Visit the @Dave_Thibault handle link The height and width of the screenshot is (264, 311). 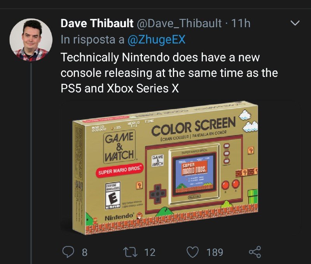(x=179, y=24)
